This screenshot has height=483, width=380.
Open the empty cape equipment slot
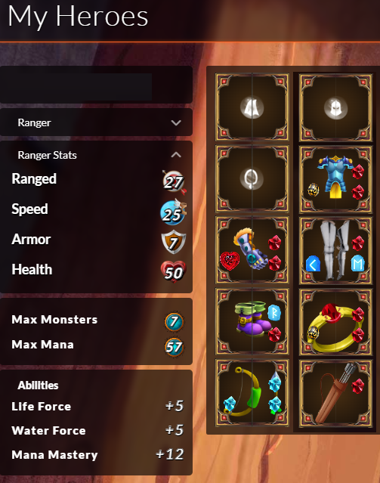(x=252, y=107)
